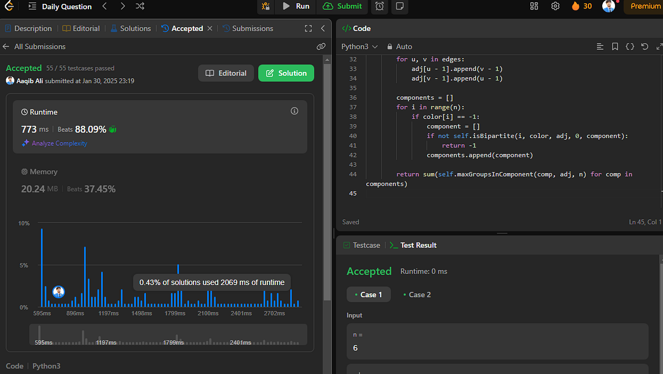
Task: Select Case 1 in the testcase panel
Action: [369, 294]
